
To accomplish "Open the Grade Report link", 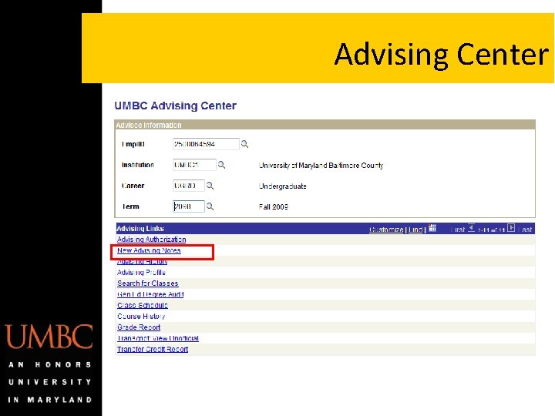I will pos(139,327).
